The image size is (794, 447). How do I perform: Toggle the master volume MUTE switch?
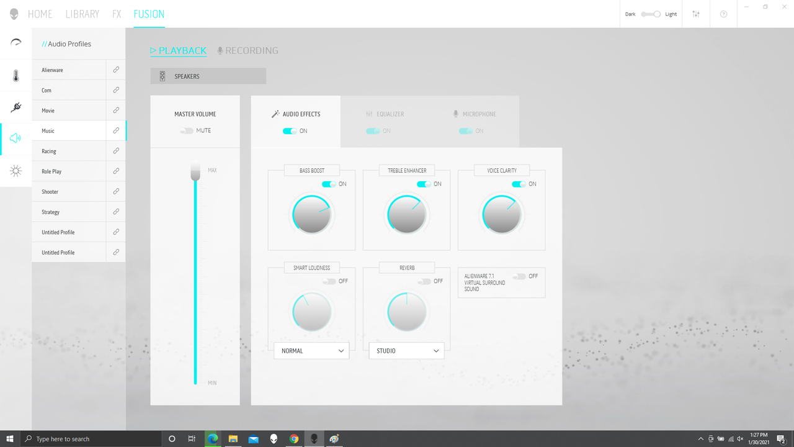187,130
